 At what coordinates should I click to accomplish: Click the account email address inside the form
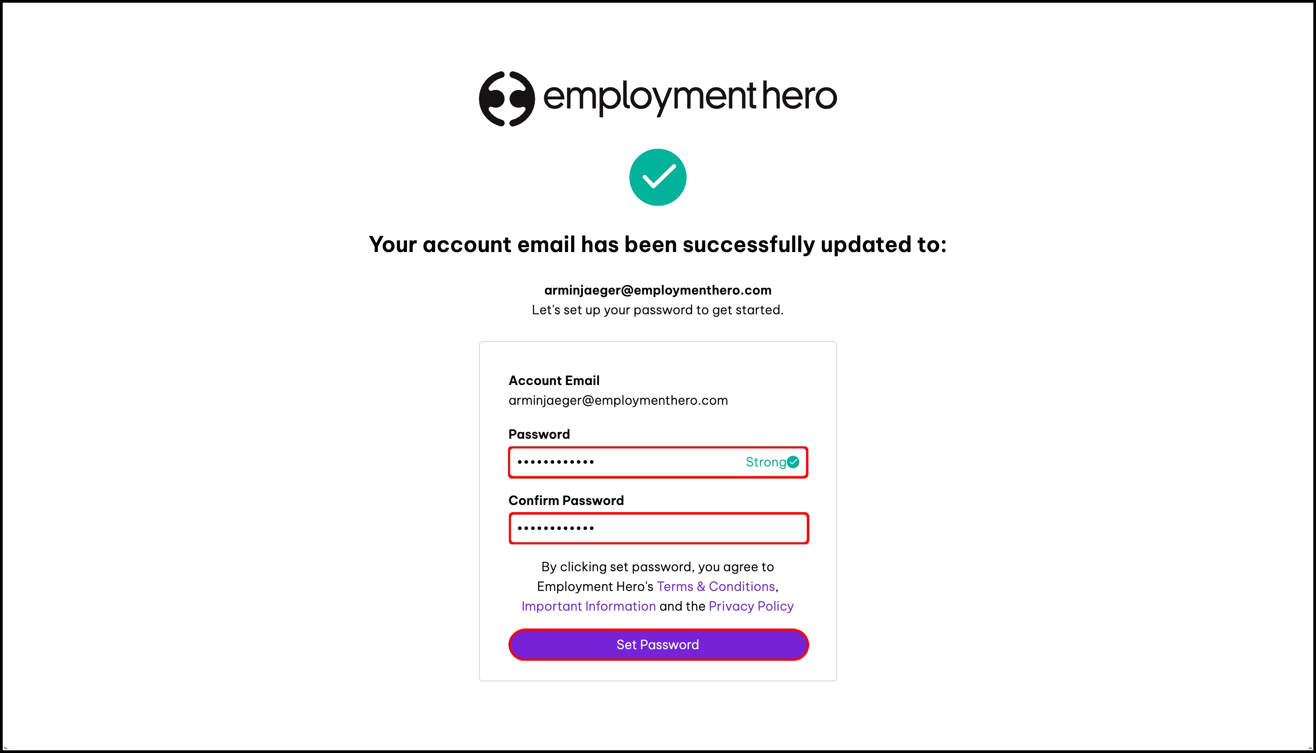point(618,400)
